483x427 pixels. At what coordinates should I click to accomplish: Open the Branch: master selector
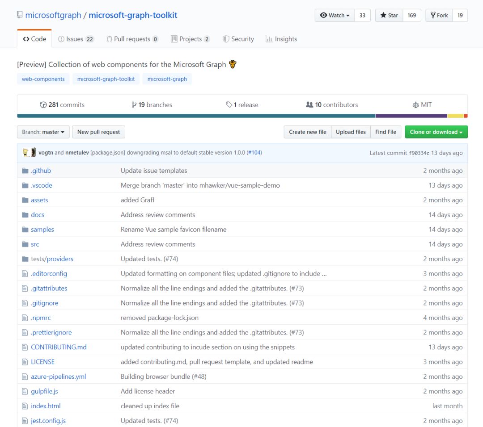point(43,132)
